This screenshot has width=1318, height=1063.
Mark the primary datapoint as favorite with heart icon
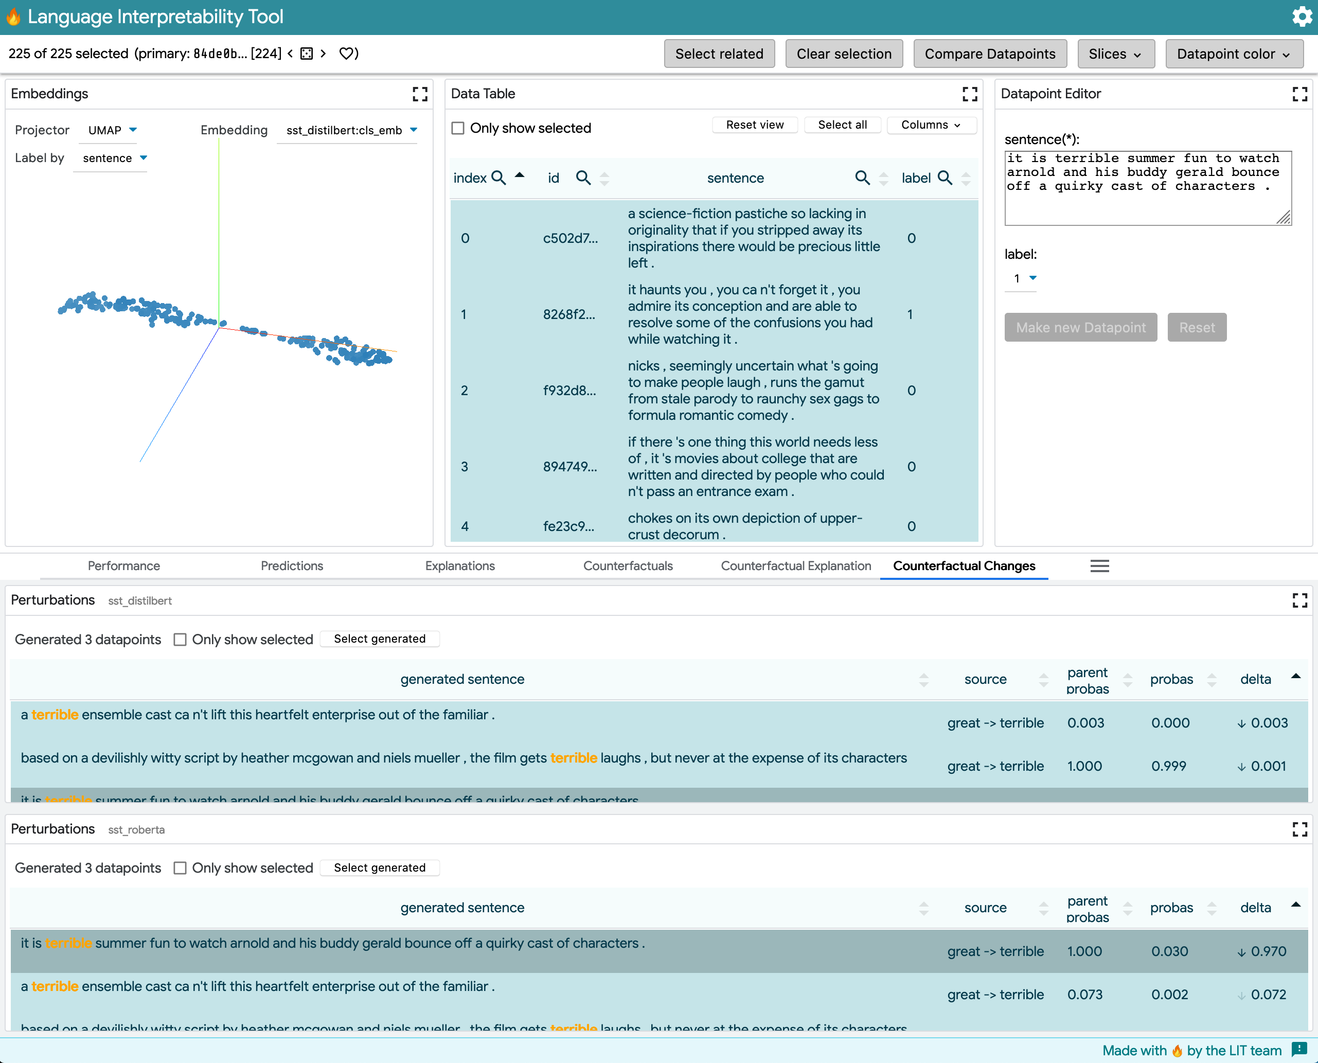point(347,54)
